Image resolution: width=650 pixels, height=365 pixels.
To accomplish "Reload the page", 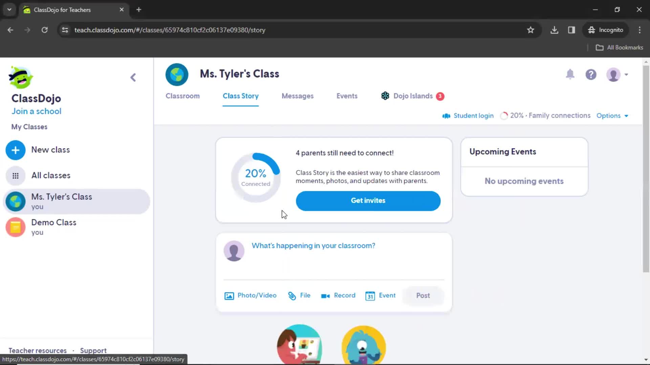I will pos(44,30).
